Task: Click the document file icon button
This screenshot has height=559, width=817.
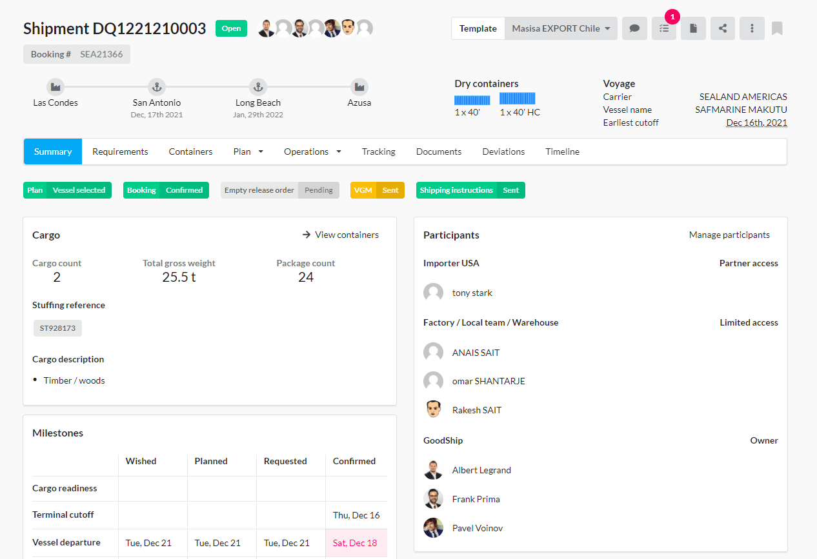Action: [693, 28]
